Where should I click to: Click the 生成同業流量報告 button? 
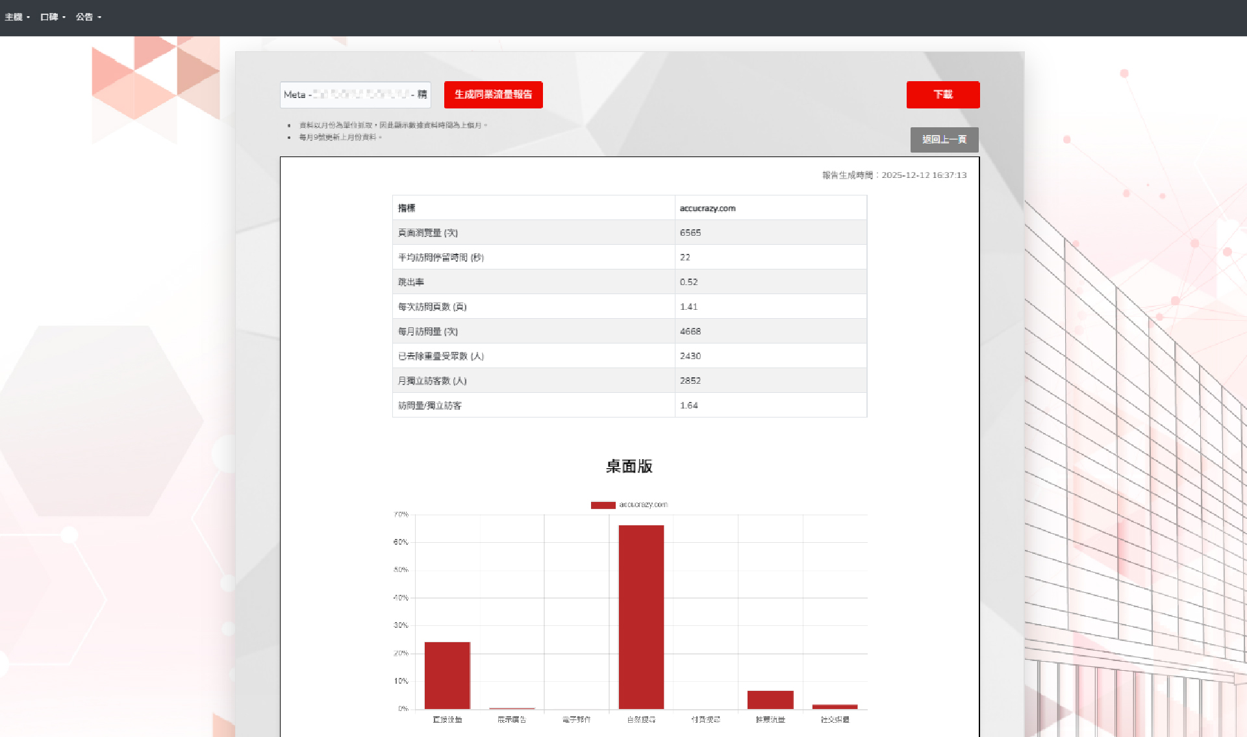[493, 95]
